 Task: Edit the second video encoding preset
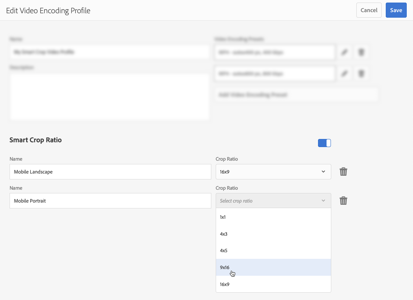tap(344, 74)
